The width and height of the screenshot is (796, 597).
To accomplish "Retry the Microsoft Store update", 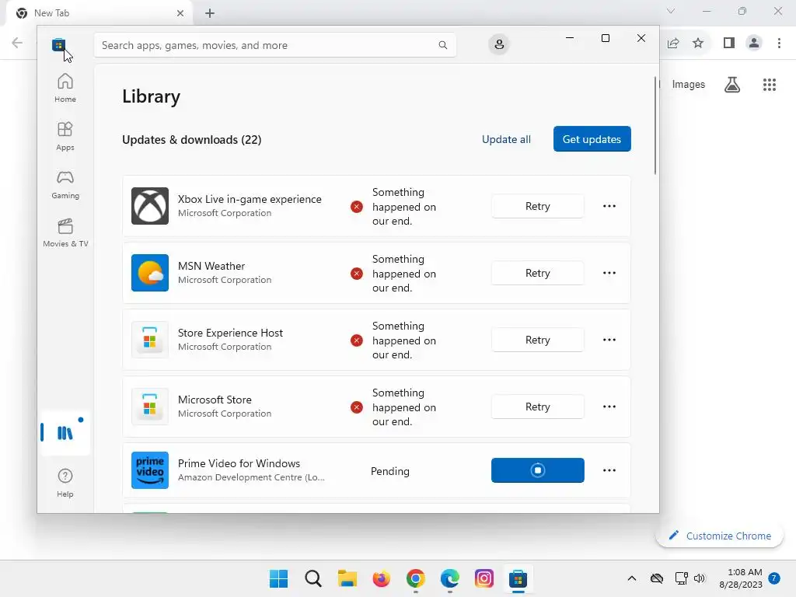I will [538, 407].
